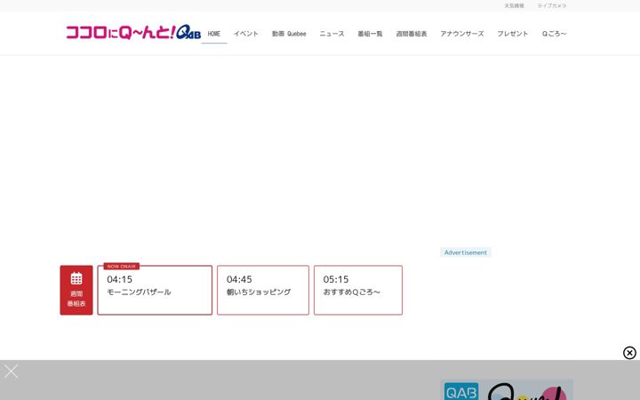Open the アナウンサーズ menu item

pos(462,34)
